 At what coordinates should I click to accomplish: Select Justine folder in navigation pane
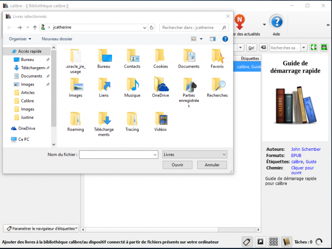[27, 117]
